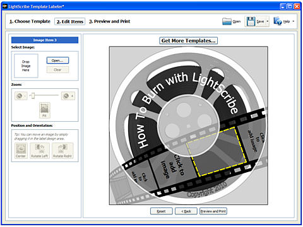Maximize the LightScribe Template Labeler window
The image size is (303, 227).
(x=290, y=6)
